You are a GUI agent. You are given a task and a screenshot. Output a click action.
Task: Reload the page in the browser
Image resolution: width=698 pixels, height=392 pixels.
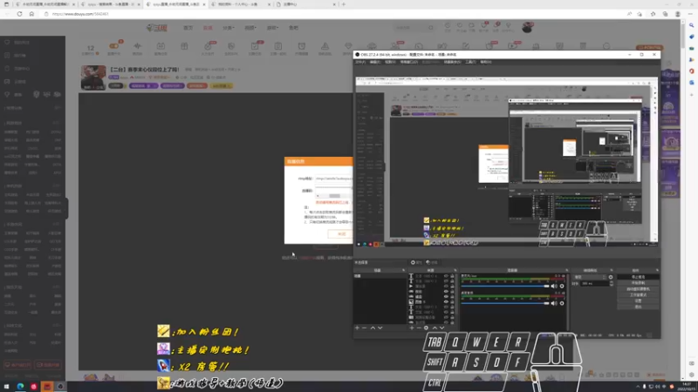click(x=19, y=14)
